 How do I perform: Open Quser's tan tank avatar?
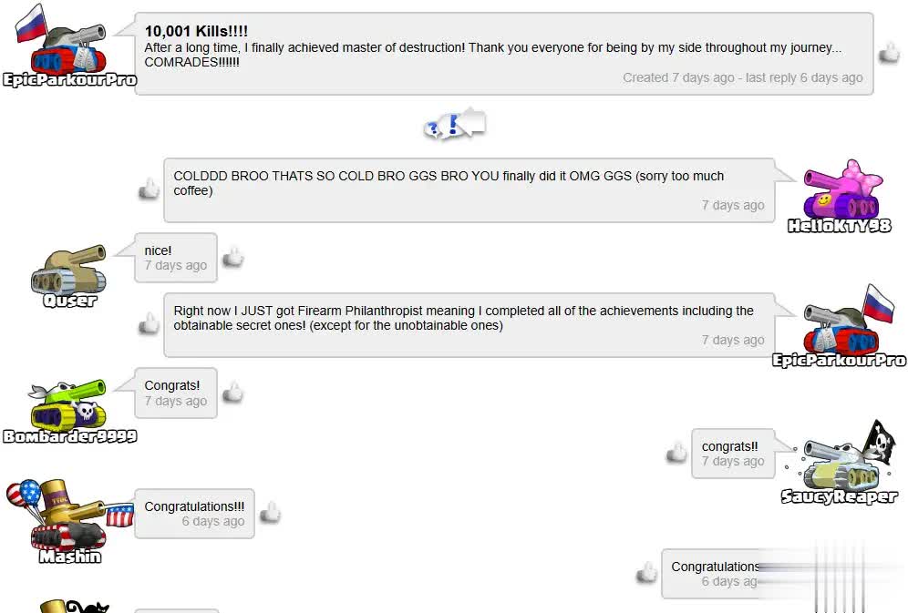pos(70,269)
